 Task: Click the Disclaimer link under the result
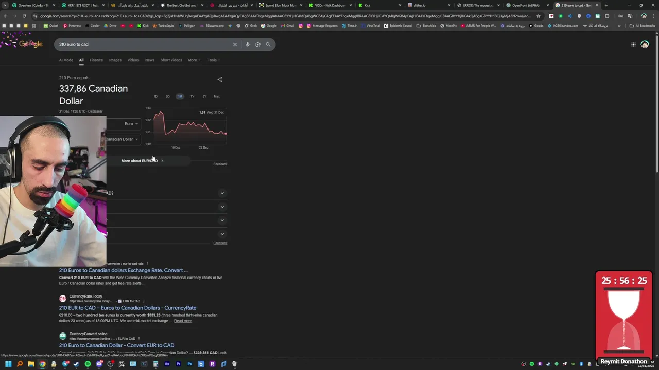click(x=95, y=112)
